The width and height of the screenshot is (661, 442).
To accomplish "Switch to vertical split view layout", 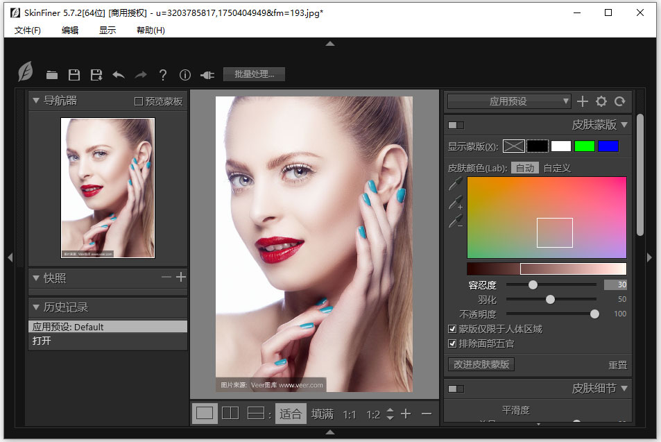I will [230, 414].
